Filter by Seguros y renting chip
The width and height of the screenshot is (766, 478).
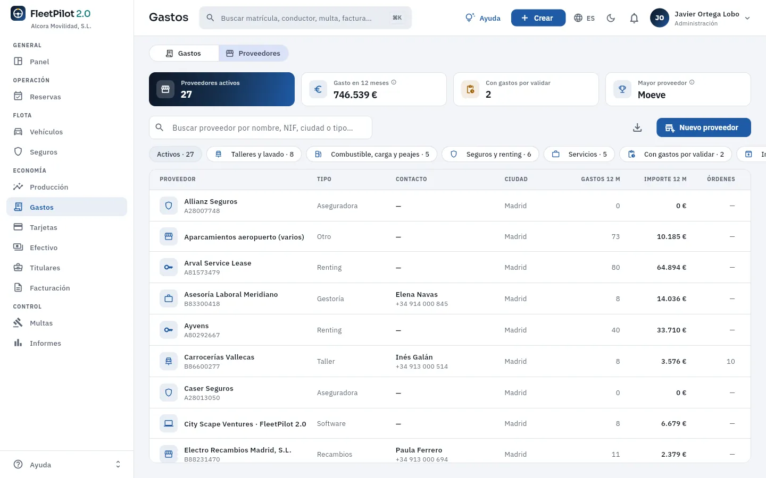(x=490, y=154)
